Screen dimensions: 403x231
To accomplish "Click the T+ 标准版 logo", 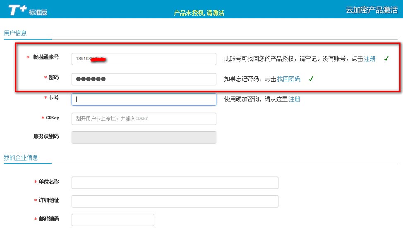I will [28, 10].
